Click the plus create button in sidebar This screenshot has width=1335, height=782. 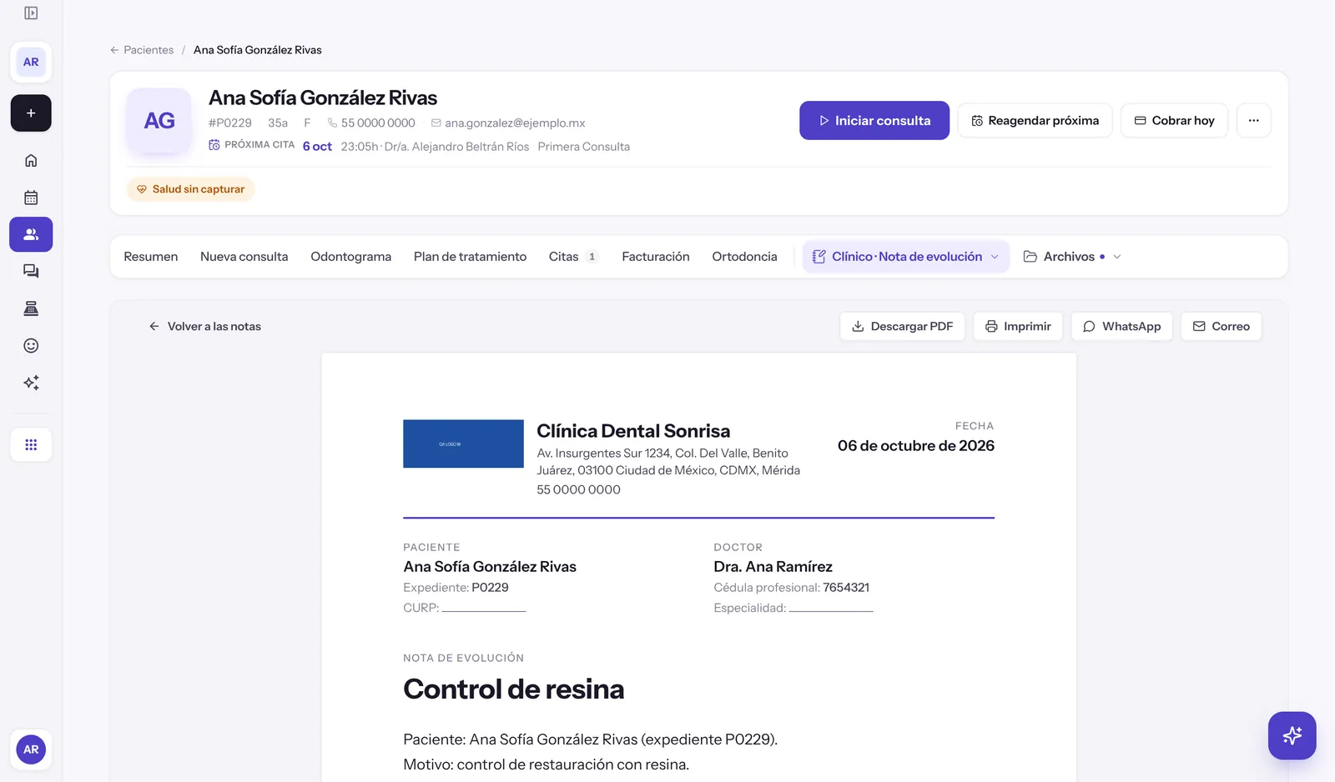pos(31,113)
